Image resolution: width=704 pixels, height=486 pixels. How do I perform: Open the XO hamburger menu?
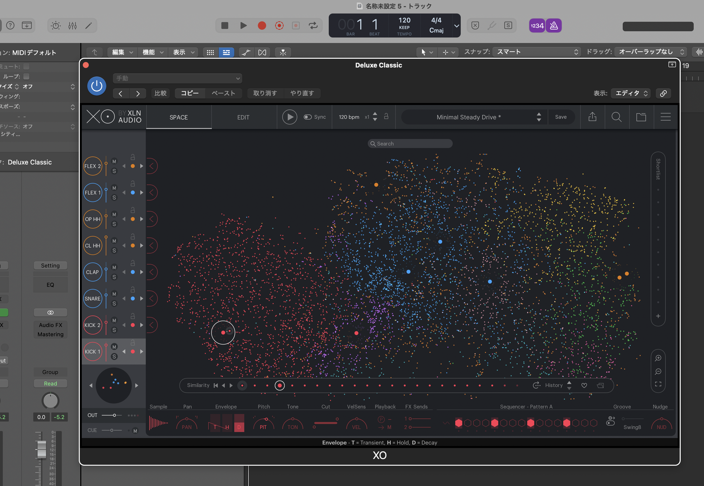pyautogui.click(x=665, y=117)
